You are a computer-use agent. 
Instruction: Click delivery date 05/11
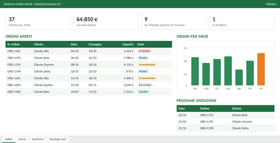click(x=92, y=85)
